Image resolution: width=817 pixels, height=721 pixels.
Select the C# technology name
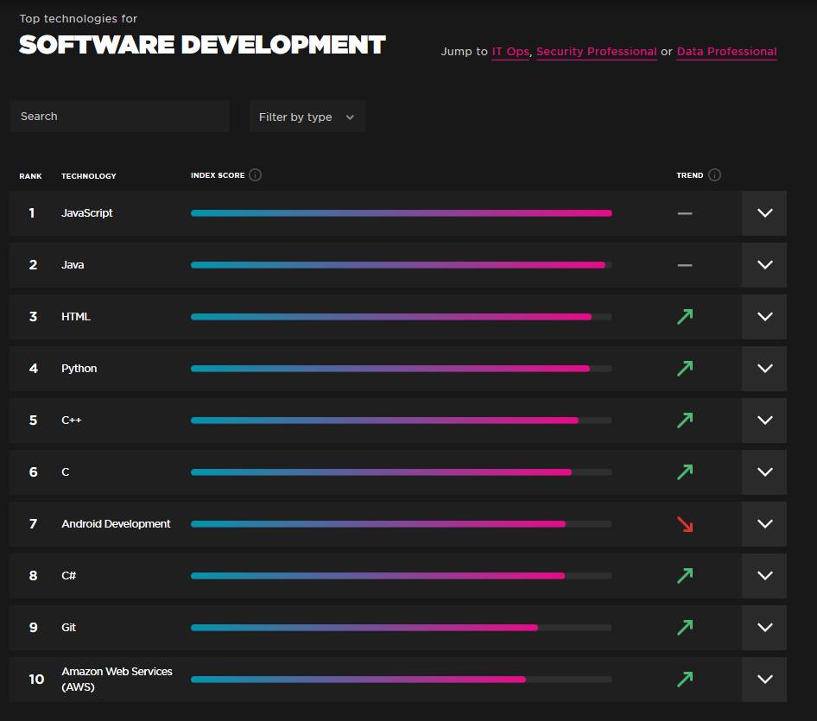click(x=69, y=576)
